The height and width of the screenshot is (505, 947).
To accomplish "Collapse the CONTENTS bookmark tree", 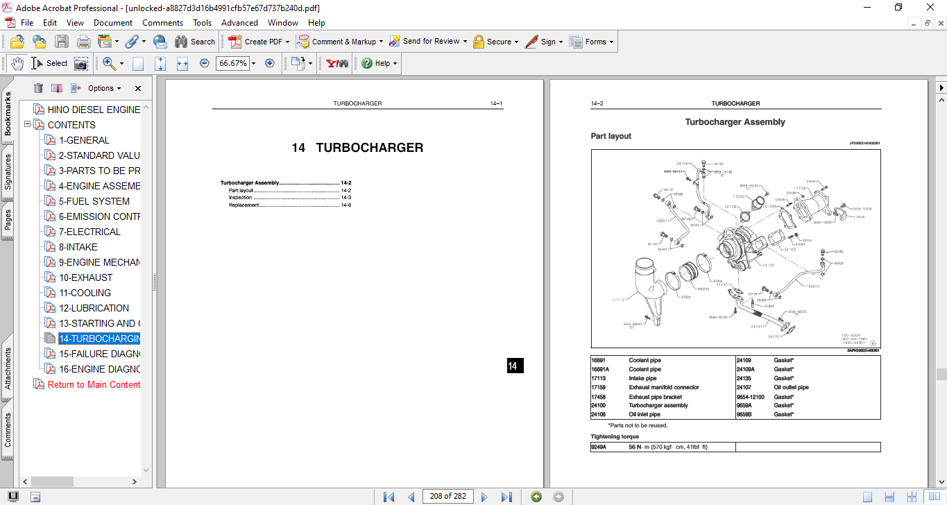I will tap(28, 125).
